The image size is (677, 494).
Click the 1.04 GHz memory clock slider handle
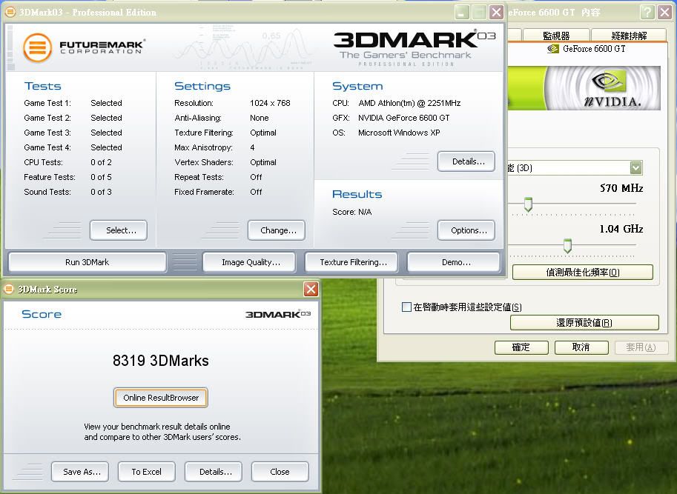click(568, 246)
